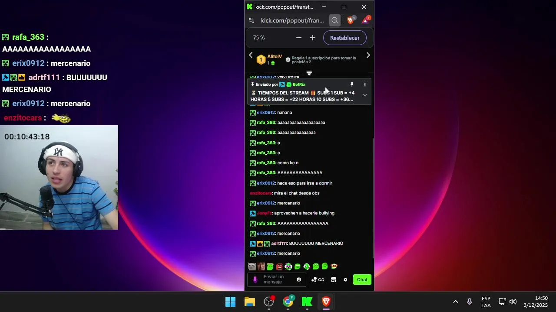Open chat settings gear icon

pos(345,279)
